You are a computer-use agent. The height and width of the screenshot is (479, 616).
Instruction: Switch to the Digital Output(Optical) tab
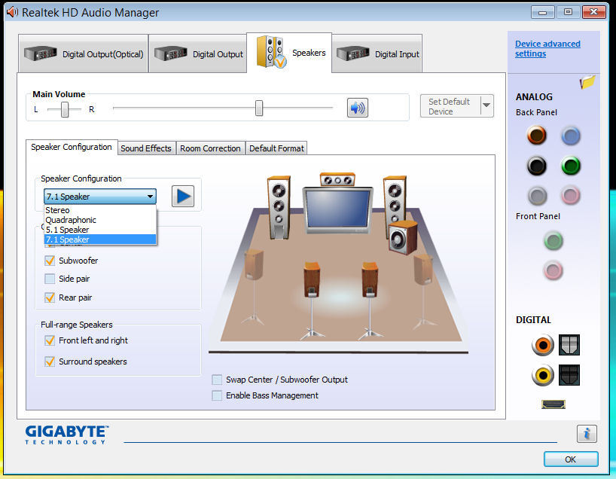pyautogui.click(x=83, y=53)
